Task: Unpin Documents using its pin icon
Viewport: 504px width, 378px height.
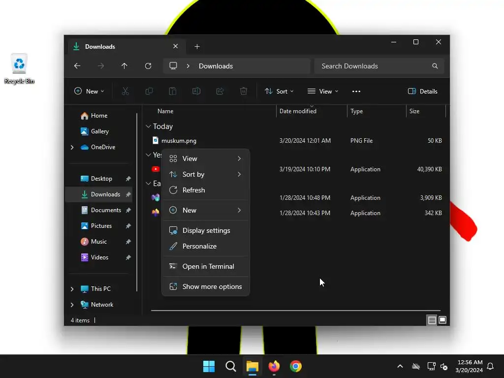Action: tap(128, 210)
